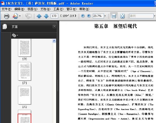
Task: Click the Adobe PDF icon in title bar
Action: pos(3,3)
